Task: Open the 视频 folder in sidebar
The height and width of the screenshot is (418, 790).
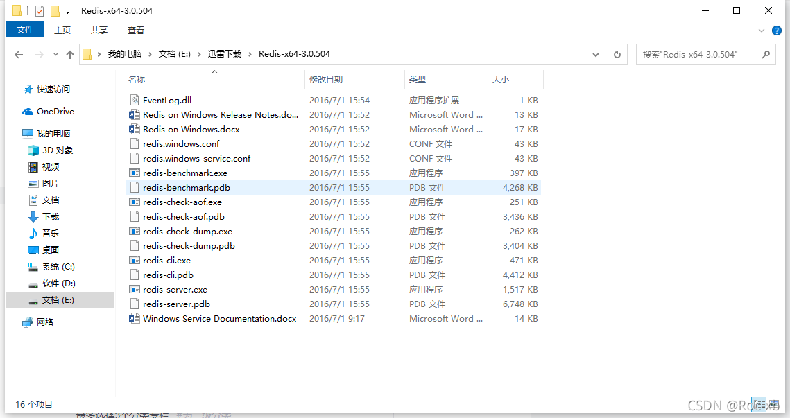Action: coord(44,166)
